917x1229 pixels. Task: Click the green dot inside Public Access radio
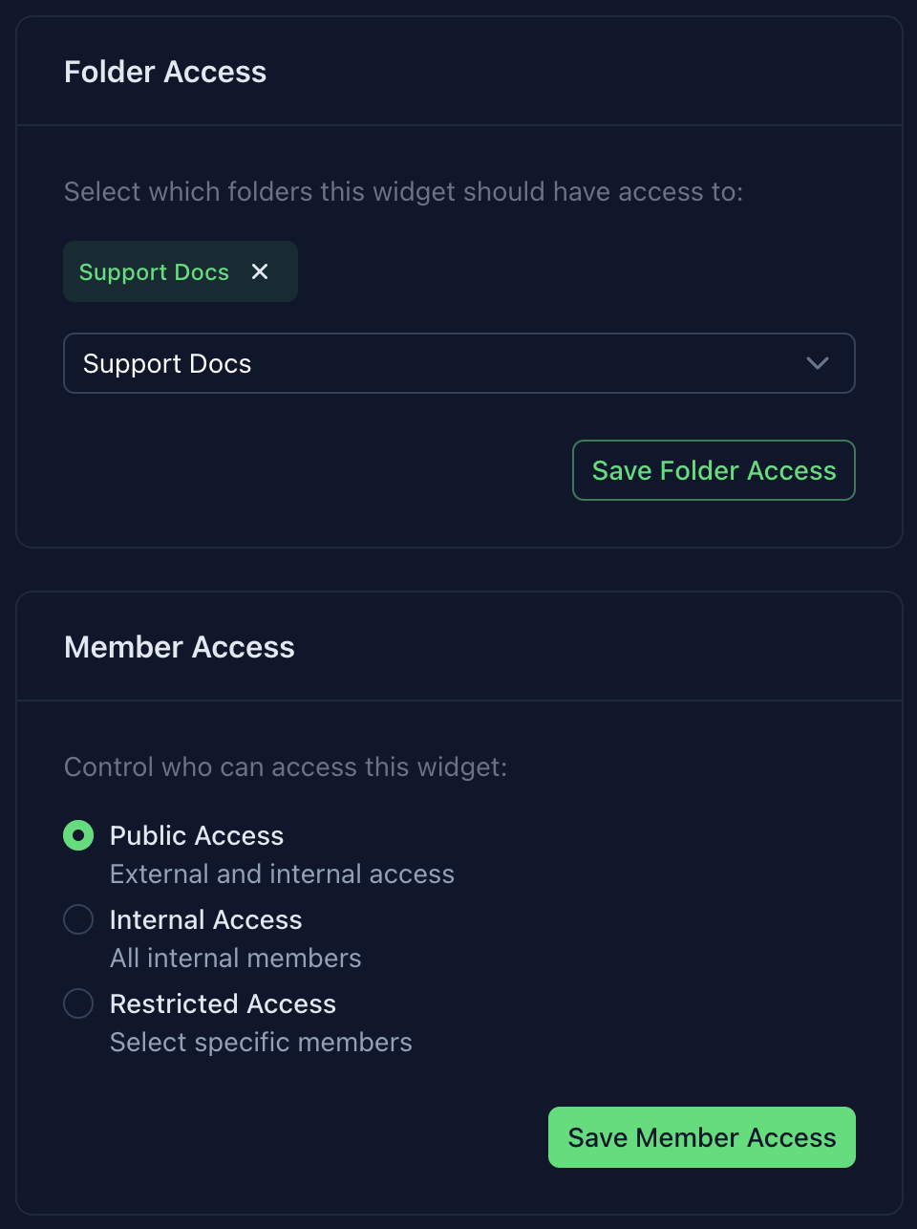click(x=78, y=835)
